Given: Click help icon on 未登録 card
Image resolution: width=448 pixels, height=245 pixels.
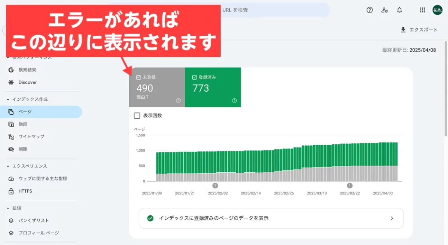Looking at the screenshot, I should pyautogui.click(x=178, y=101).
